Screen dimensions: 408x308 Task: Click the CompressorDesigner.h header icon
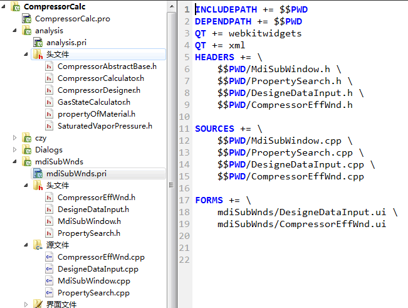[49, 90]
